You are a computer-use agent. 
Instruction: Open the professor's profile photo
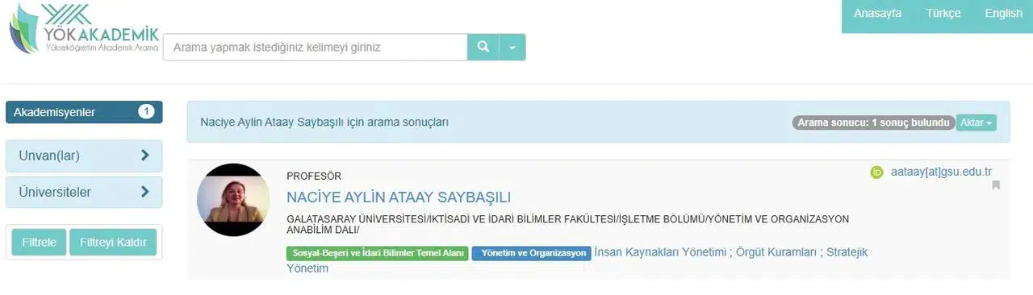pyautogui.click(x=233, y=200)
